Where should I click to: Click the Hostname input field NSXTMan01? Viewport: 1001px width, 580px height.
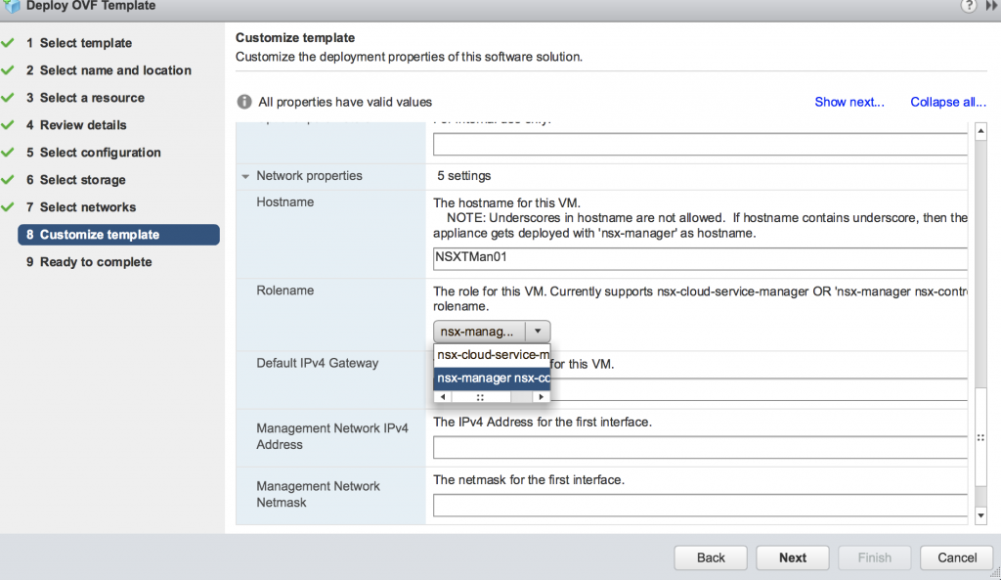tap(700, 258)
